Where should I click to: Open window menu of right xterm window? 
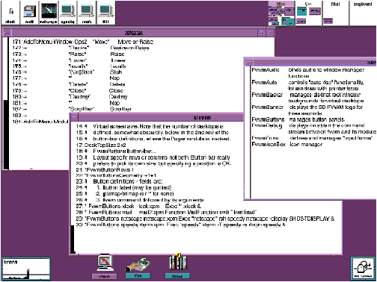[x=248, y=62]
